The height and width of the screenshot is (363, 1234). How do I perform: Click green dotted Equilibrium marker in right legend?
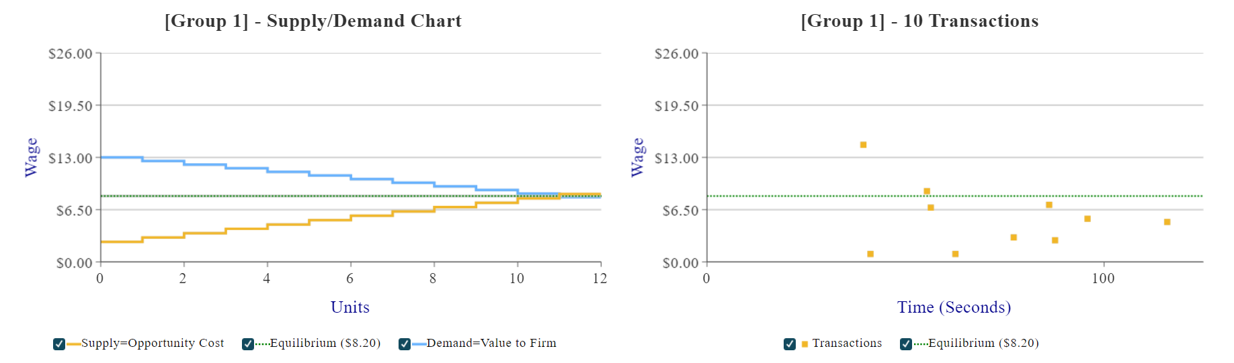click(920, 344)
